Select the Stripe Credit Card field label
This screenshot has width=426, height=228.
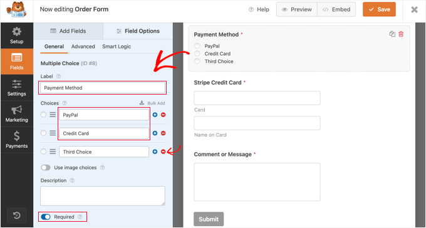(x=217, y=83)
